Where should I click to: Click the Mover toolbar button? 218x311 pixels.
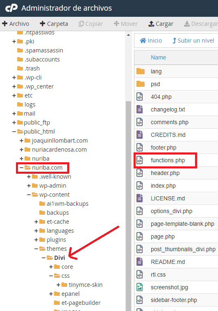tap(125, 24)
